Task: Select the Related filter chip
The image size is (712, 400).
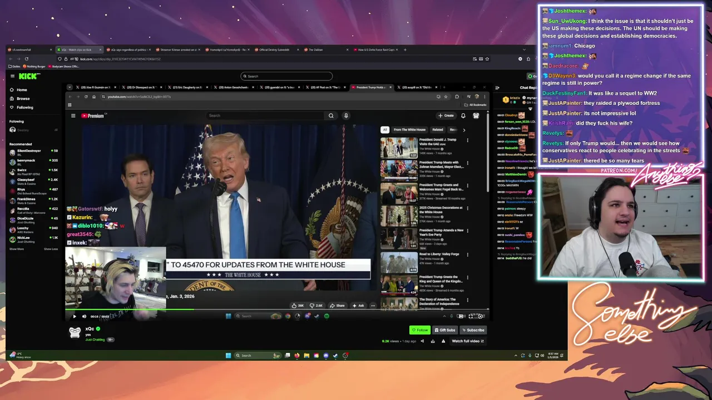Action: (438, 129)
